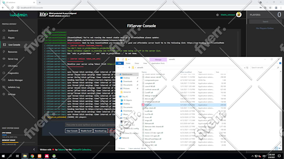Click the Resources icon in sidebar

(x=4, y=52)
